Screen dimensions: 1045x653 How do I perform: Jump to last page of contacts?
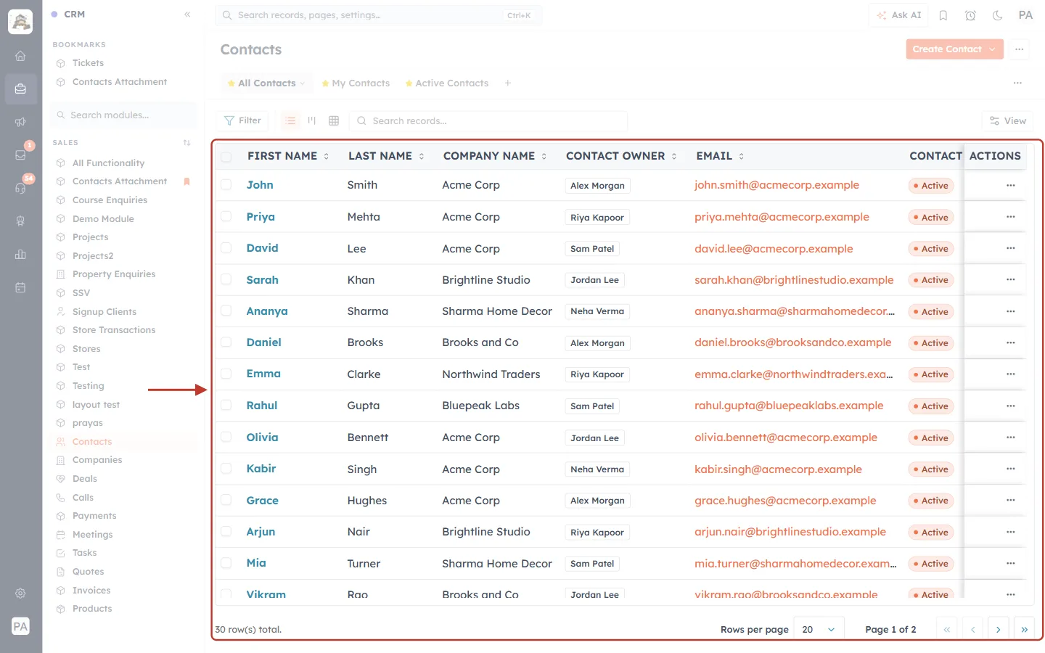click(1024, 629)
